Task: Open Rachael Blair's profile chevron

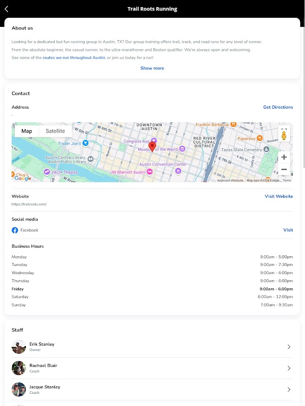Action: 289,368
